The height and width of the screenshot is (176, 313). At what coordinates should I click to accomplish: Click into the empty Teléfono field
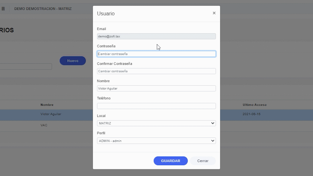(156, 106)
